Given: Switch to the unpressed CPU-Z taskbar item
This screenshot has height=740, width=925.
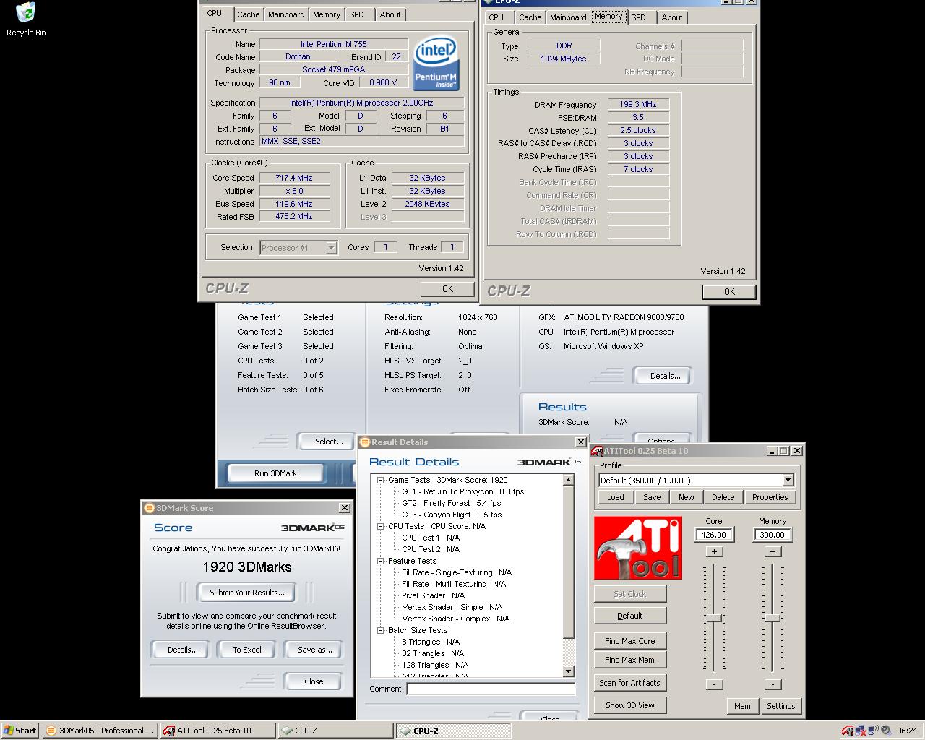Looking at the screenshot, I should 335,731.
